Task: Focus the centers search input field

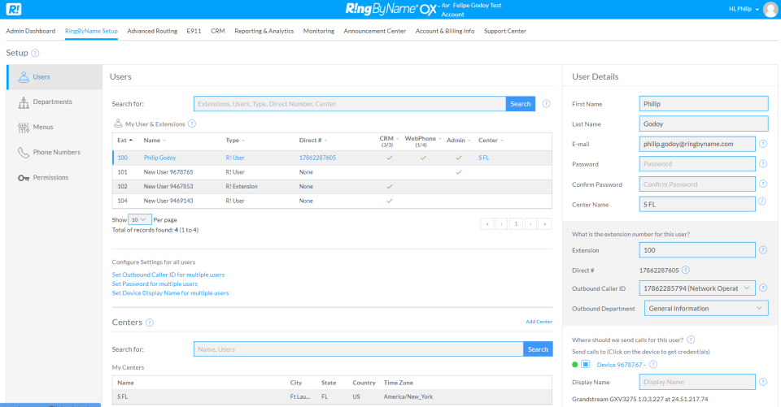Action: 359,349
